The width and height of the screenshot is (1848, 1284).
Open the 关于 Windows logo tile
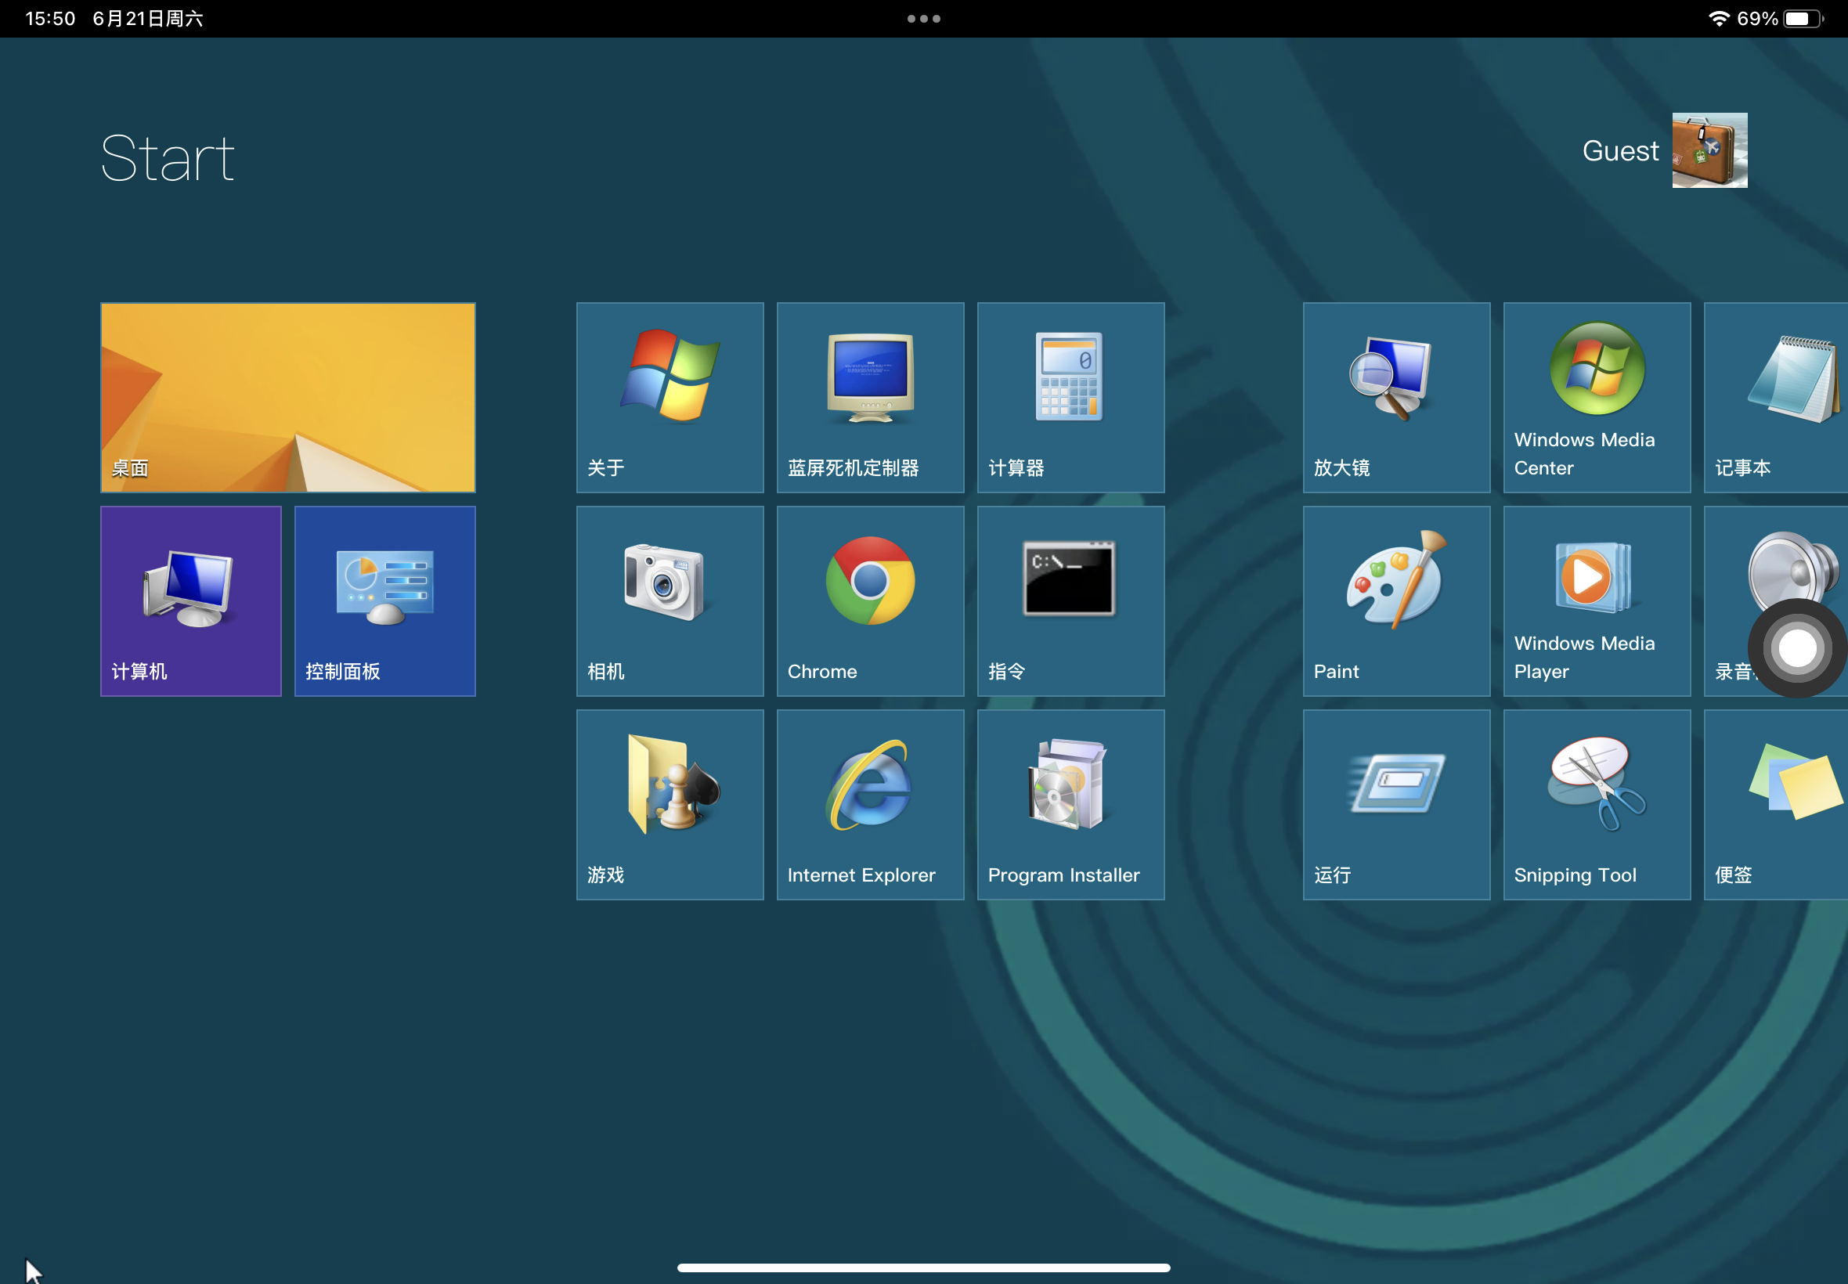click(670, 398)
